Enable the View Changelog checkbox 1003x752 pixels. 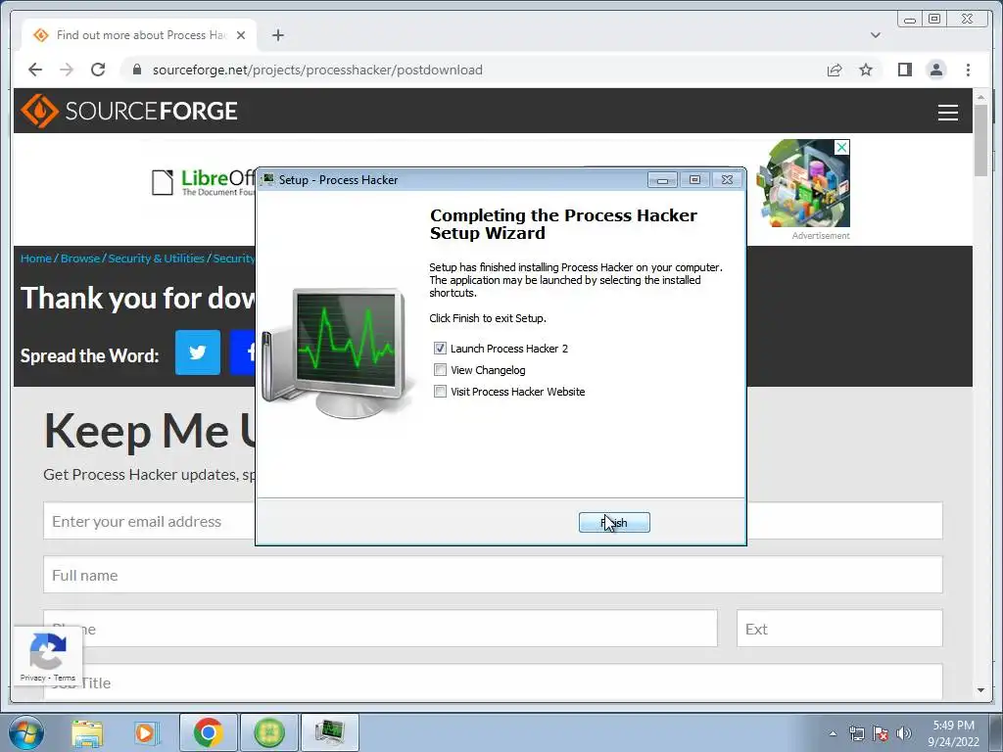(440, 370)
